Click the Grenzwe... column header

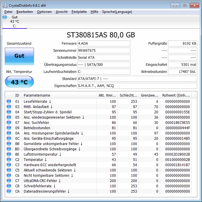pos(149,95)
